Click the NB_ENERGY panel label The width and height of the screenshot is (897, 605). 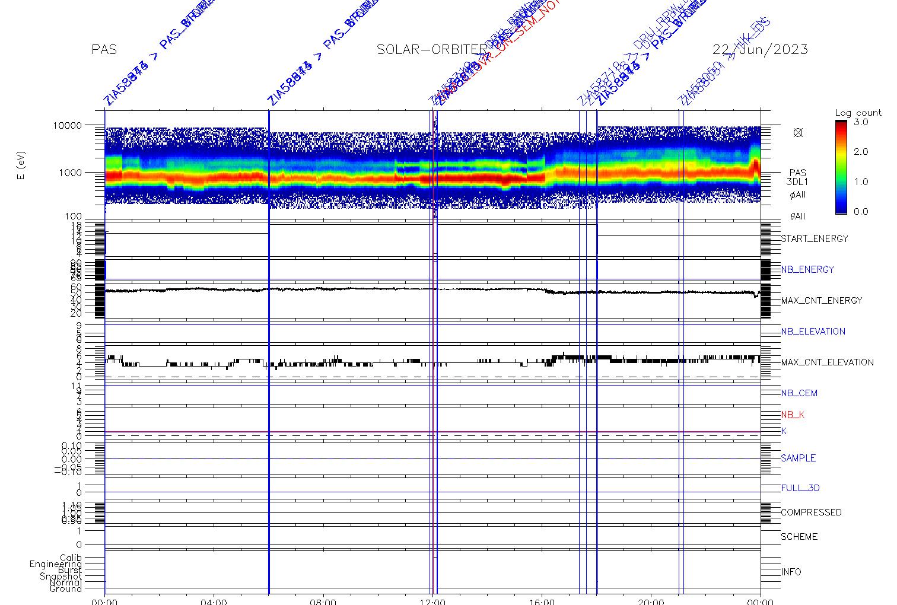point(807,270)
